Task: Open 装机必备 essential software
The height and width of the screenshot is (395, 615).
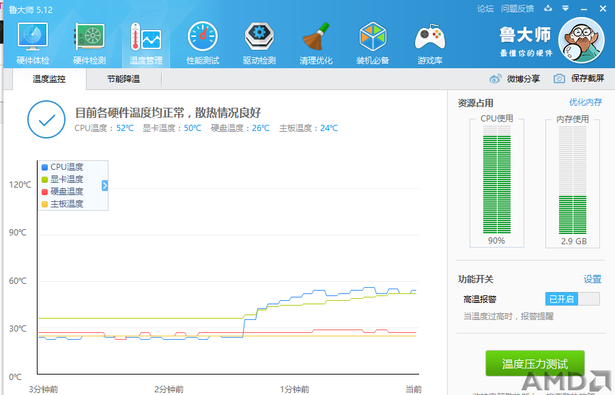Action: click(x=373, y=44)
